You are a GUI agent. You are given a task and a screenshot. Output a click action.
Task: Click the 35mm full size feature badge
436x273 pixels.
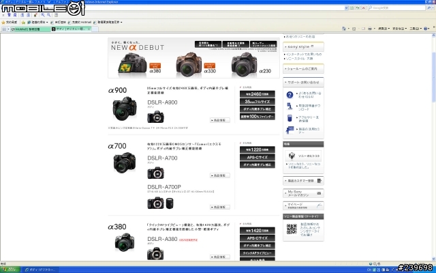[x=258, y=102]
